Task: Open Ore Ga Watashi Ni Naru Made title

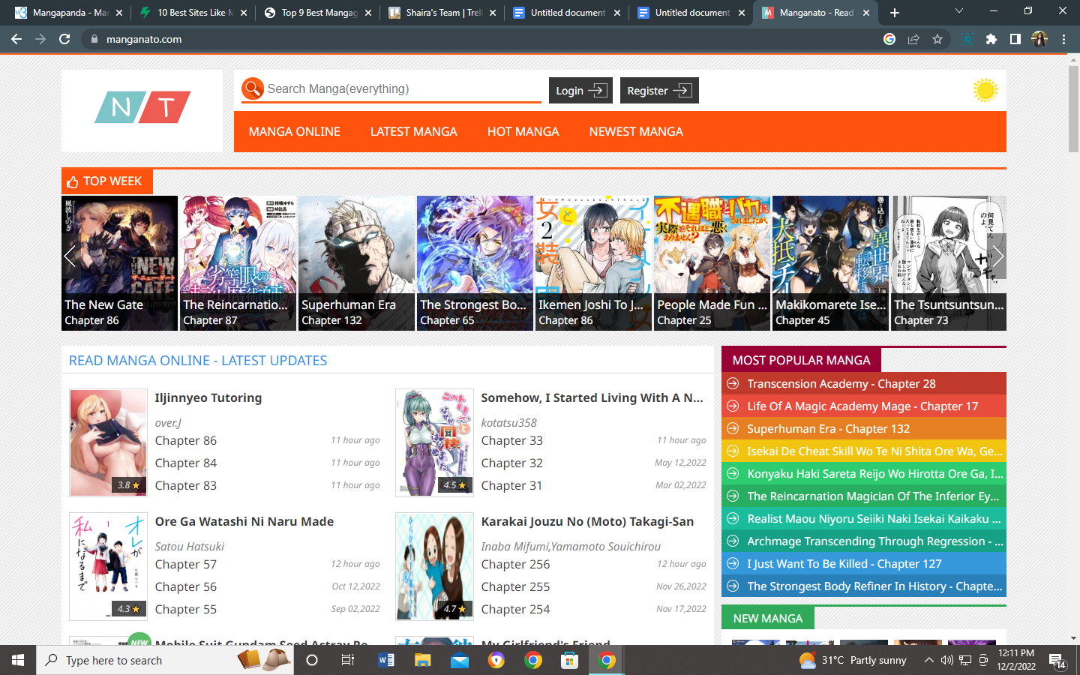Action: (x=244, y=521)
